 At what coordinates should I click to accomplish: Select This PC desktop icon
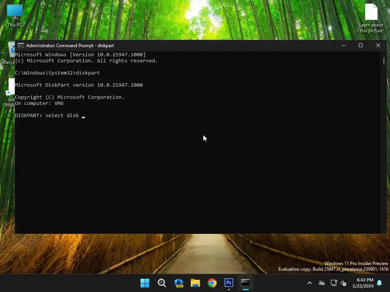pos(15,16)
